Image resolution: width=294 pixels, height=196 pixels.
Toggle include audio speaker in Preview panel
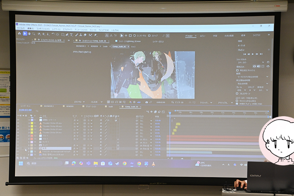pos(259,66)
